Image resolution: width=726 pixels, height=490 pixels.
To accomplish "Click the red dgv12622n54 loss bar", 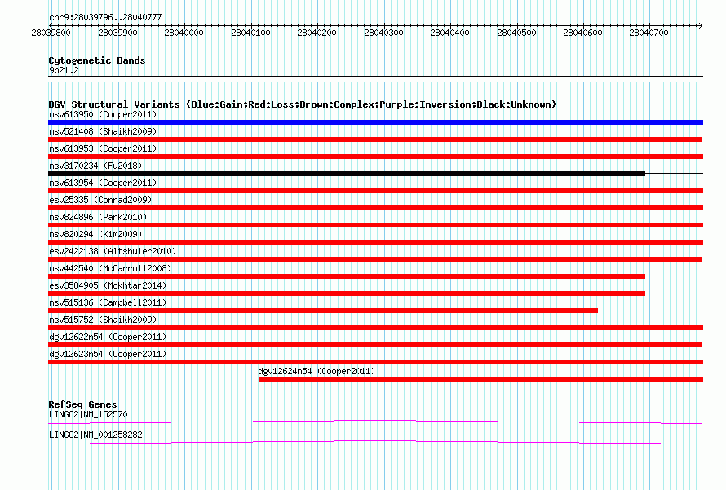I will (x=375, y=345).
